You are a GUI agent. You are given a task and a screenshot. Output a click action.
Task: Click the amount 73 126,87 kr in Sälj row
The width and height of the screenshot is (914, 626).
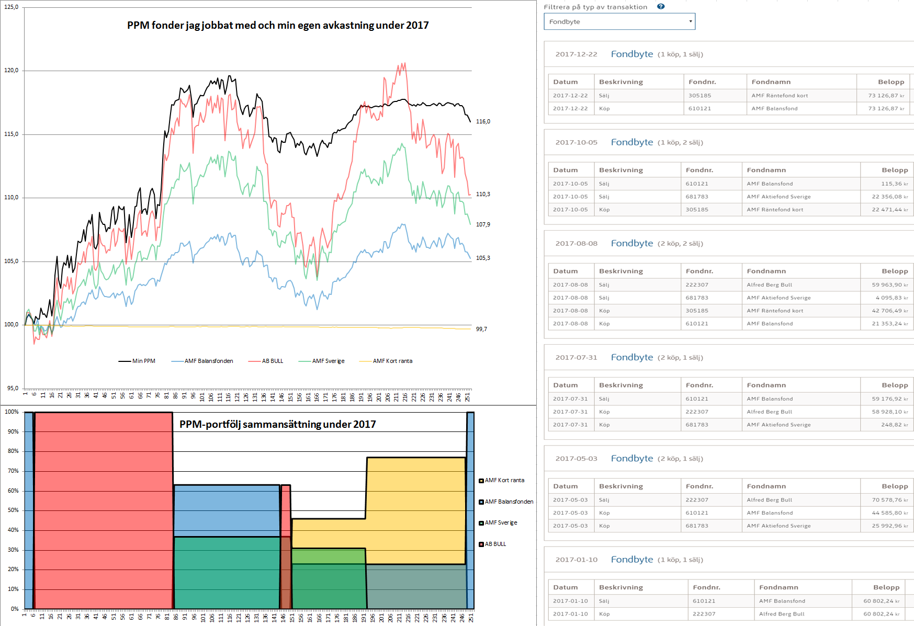886,96
